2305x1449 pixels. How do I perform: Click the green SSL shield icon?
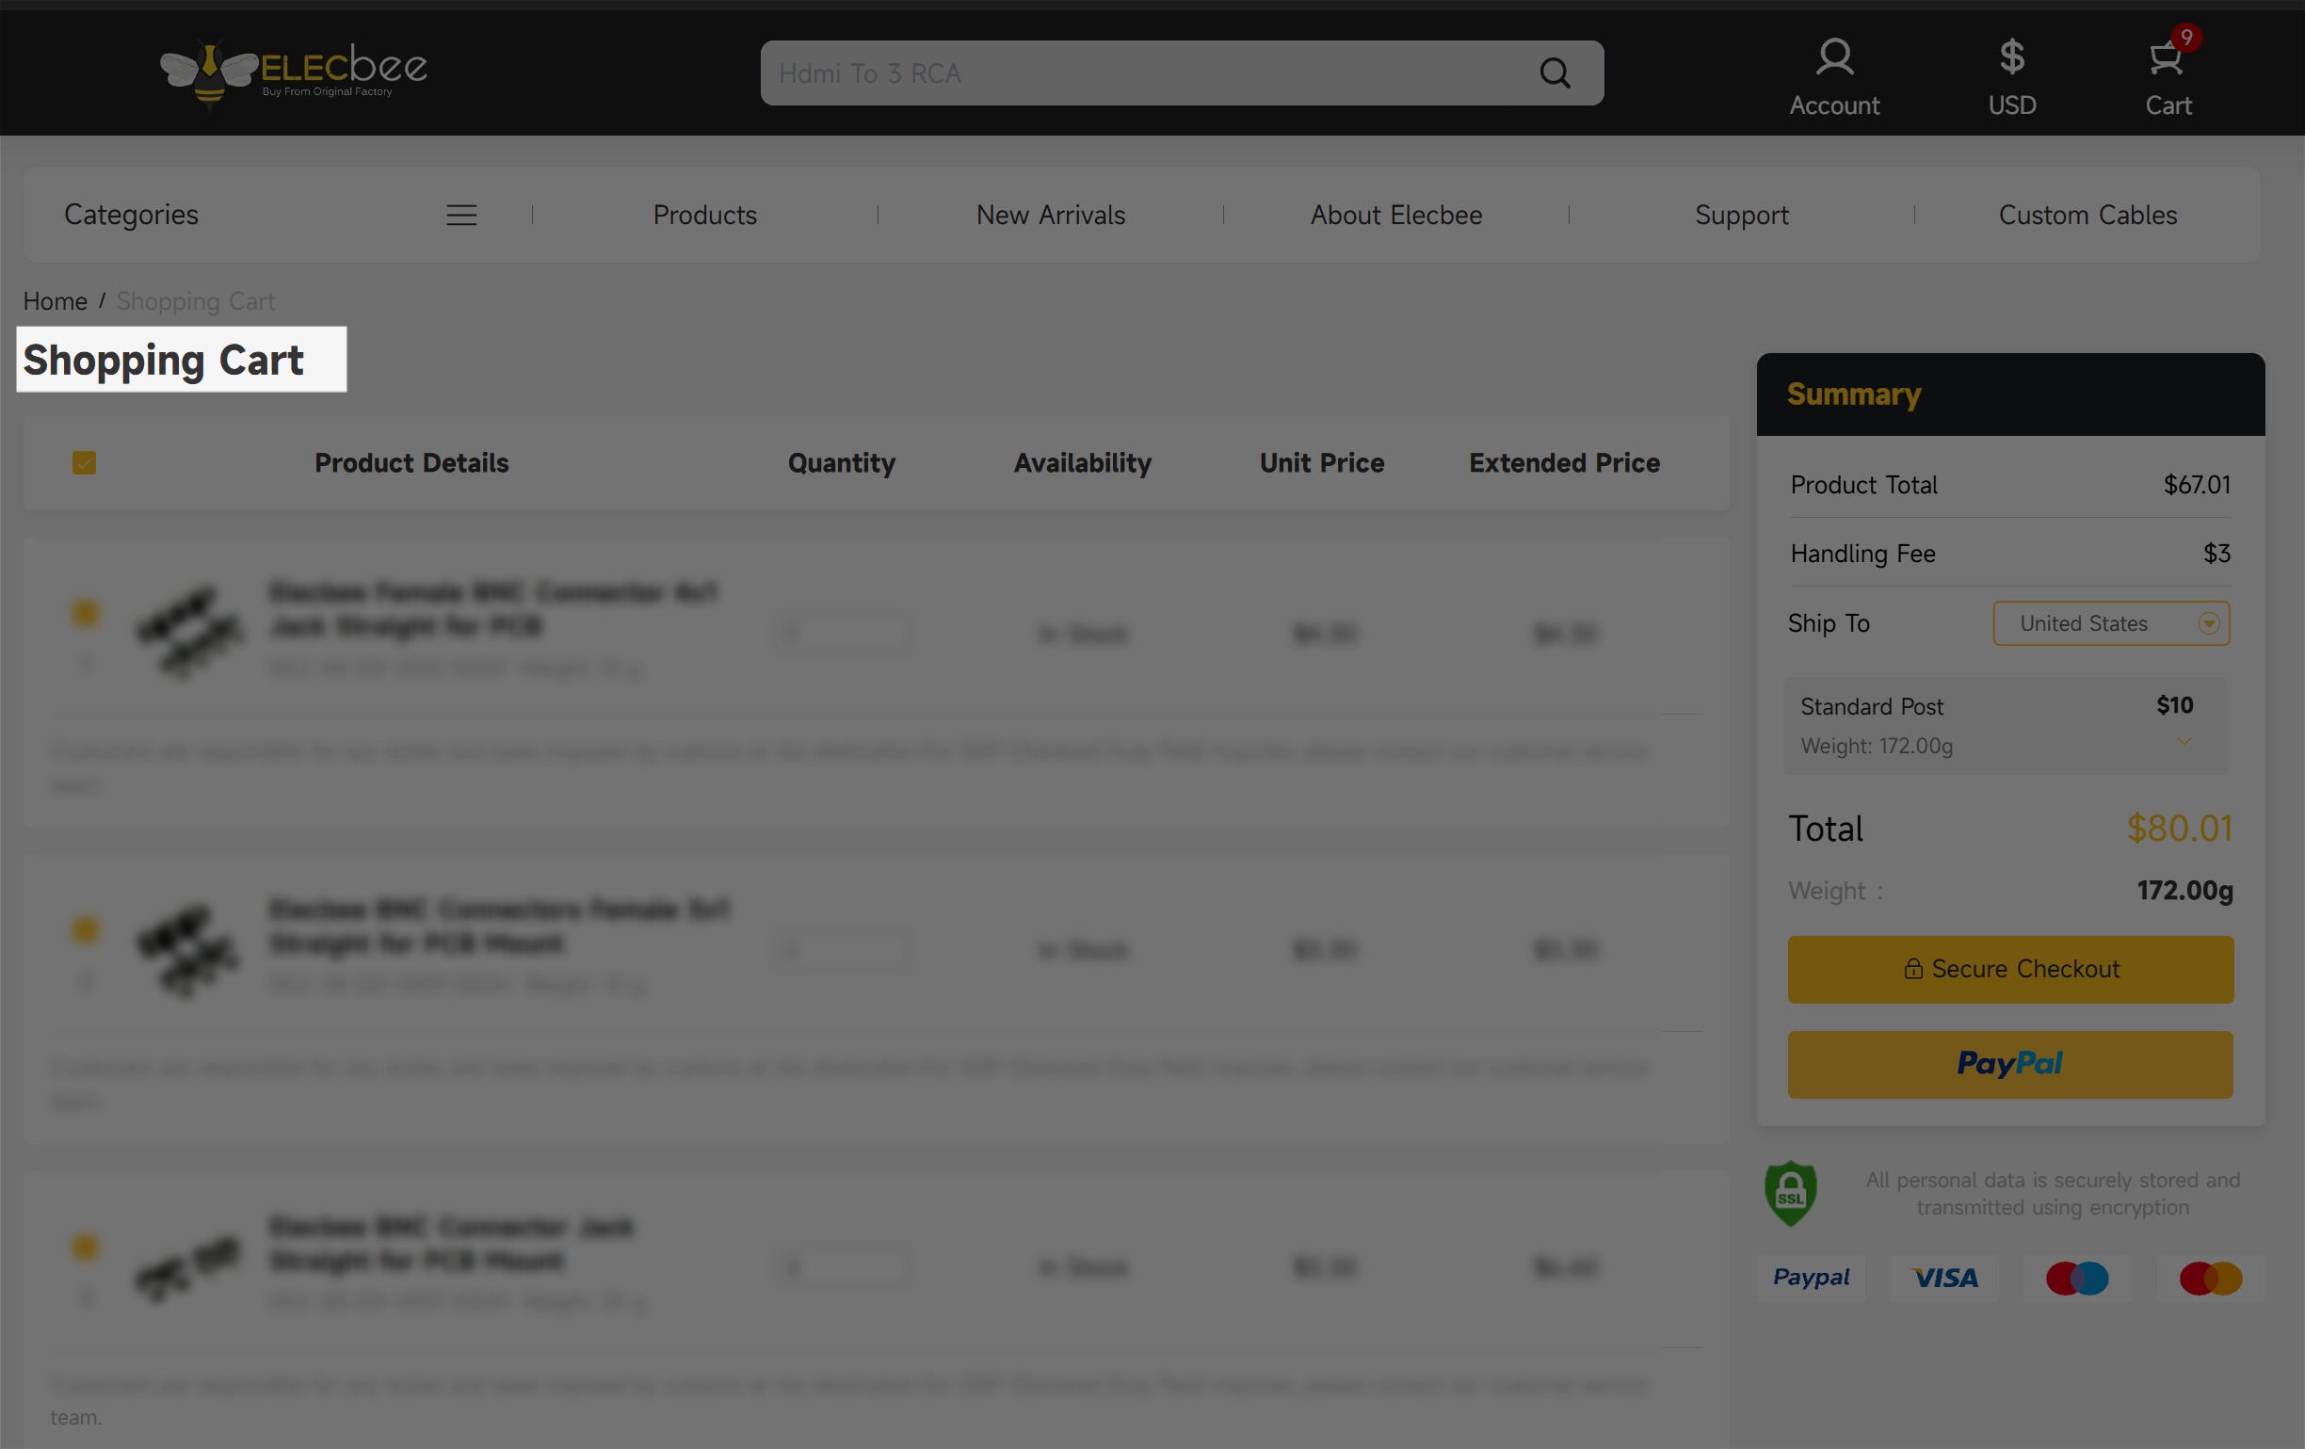point(1790,1193)
